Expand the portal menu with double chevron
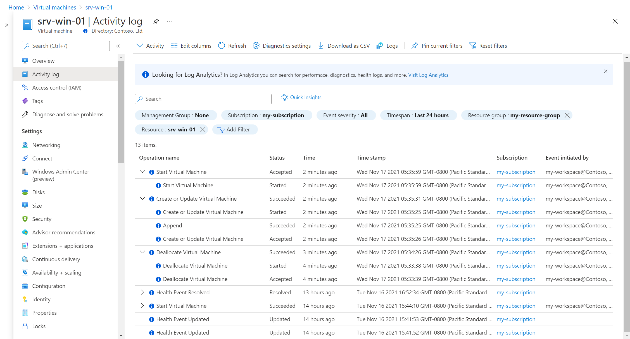 click(7, 25)
